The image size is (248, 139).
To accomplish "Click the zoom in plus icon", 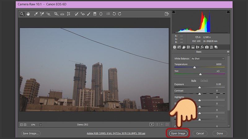I will (x=25, y=125).
